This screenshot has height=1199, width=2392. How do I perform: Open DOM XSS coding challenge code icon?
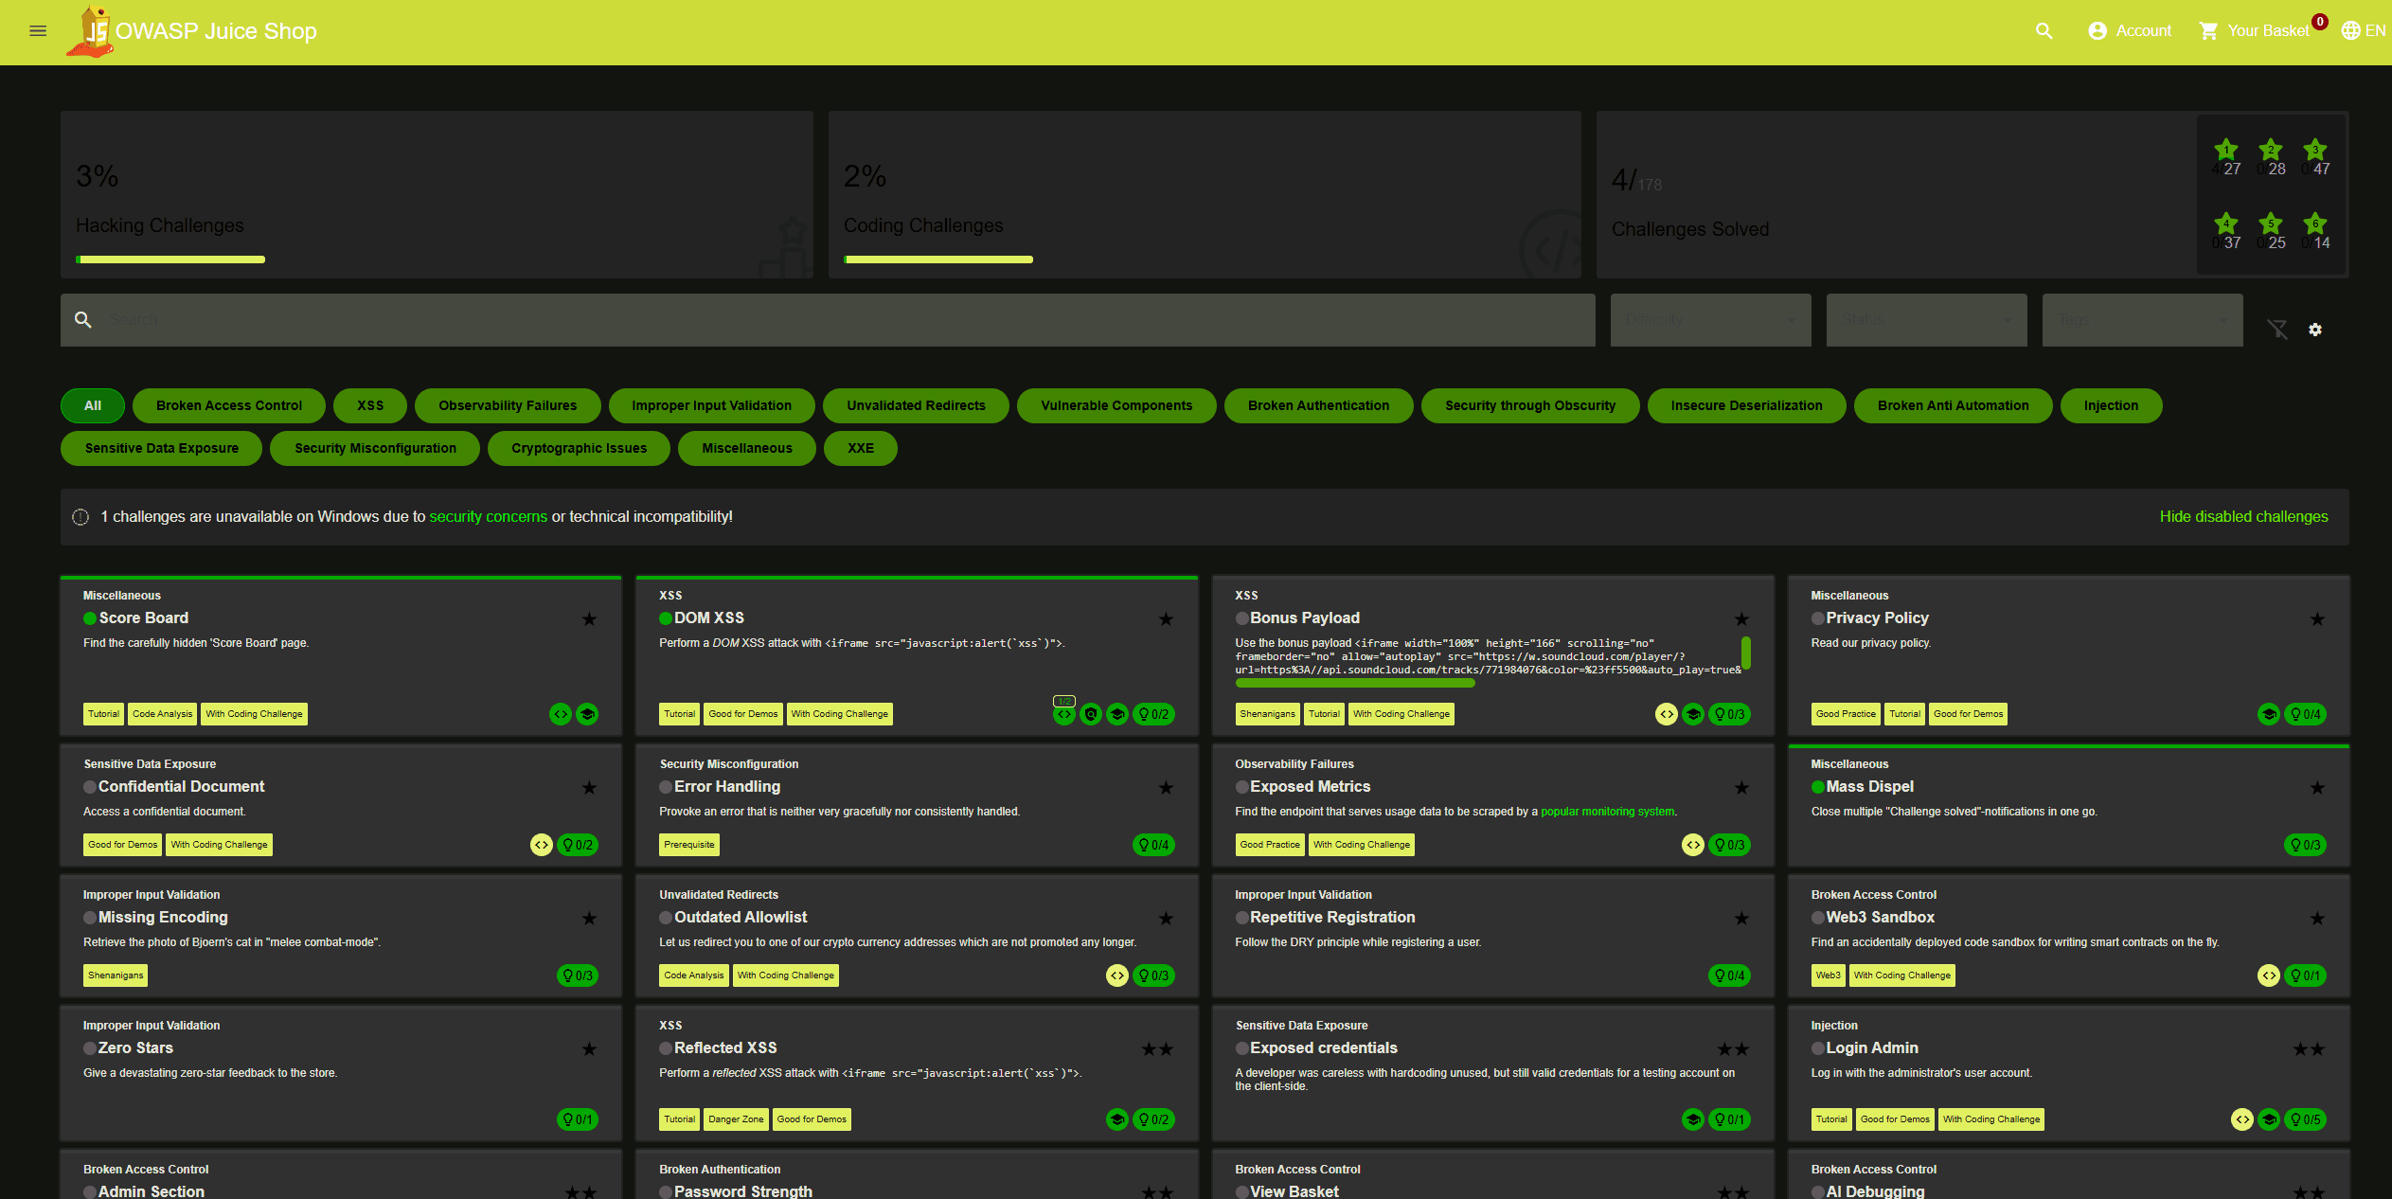click(x=1064, y=714)
